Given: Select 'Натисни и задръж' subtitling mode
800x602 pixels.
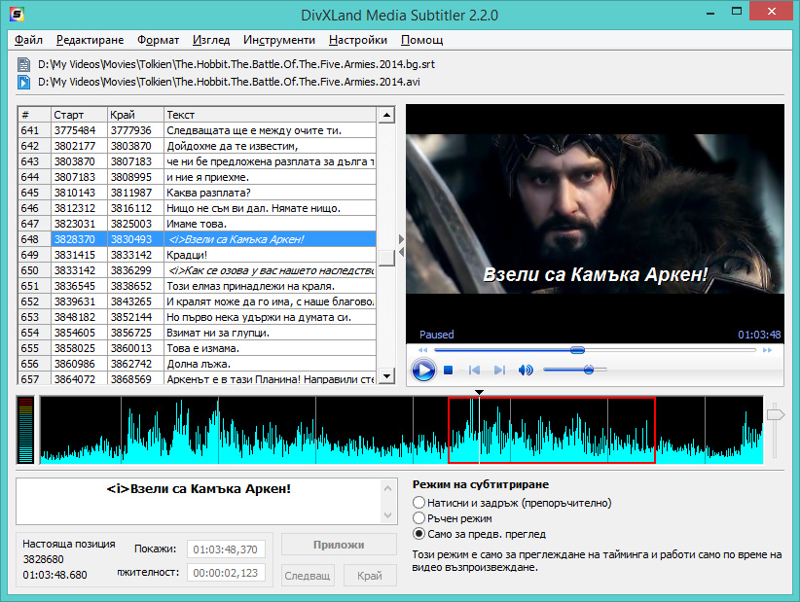Looking at the screenshot, I should click(419, 503).
